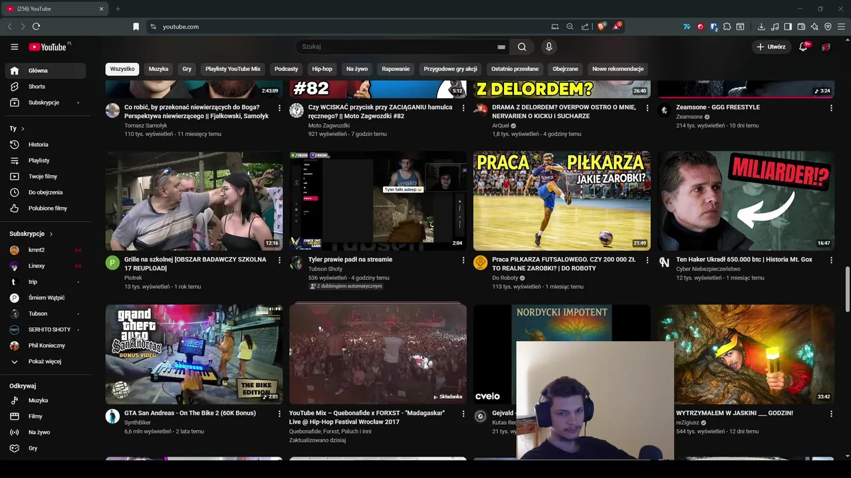Open the YouTube guide hamburger menu
851x478 pixels.
14,47
